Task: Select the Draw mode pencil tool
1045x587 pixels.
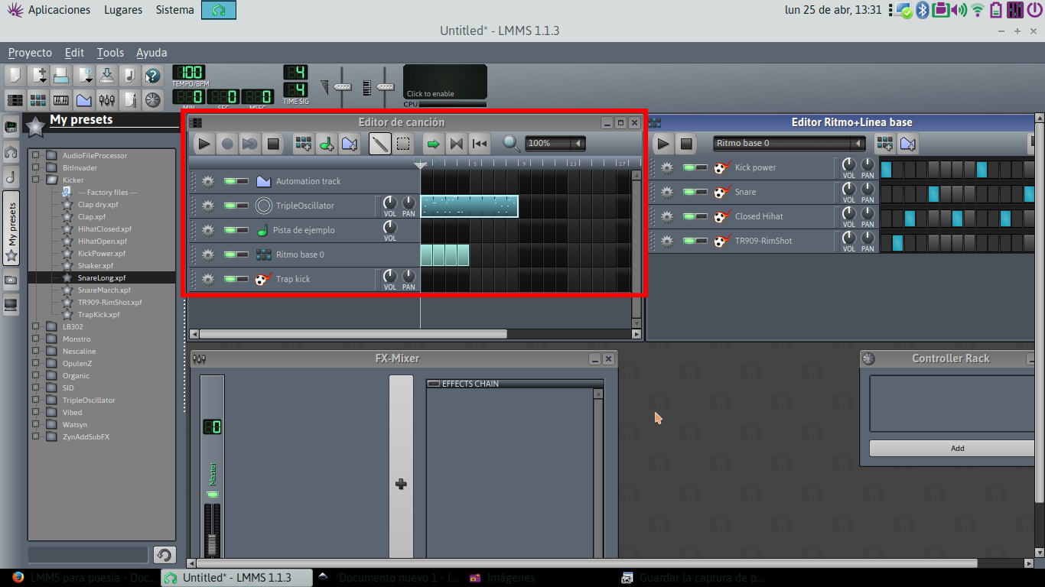Action: pyautogui.click(x=379, y=144)
